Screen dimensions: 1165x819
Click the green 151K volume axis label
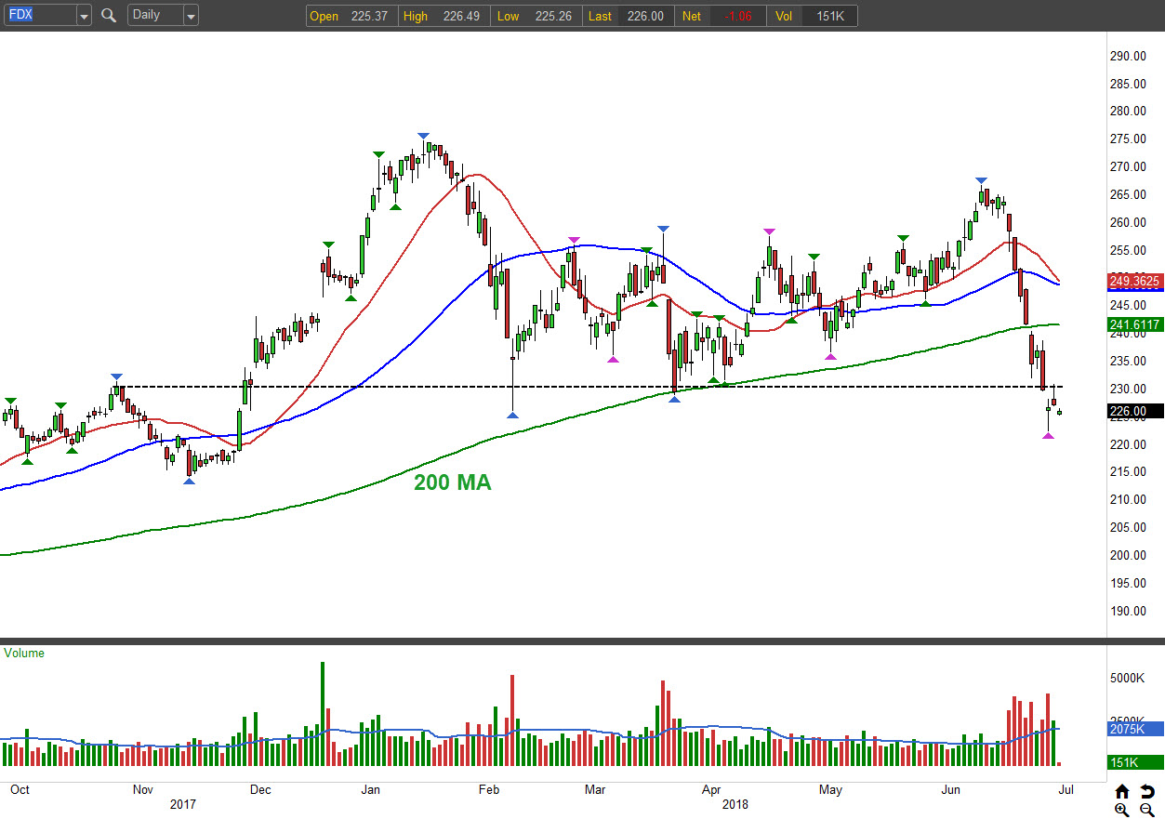point(1135,762)
